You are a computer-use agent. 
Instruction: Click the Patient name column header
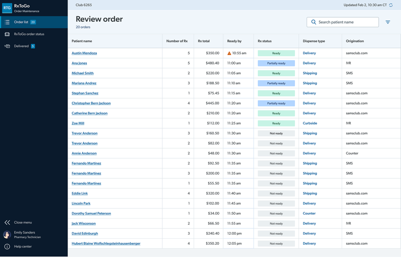tap(82, 41)
